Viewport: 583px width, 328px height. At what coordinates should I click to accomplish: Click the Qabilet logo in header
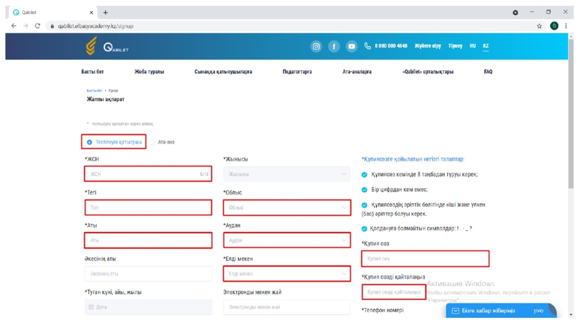[107, 47]
